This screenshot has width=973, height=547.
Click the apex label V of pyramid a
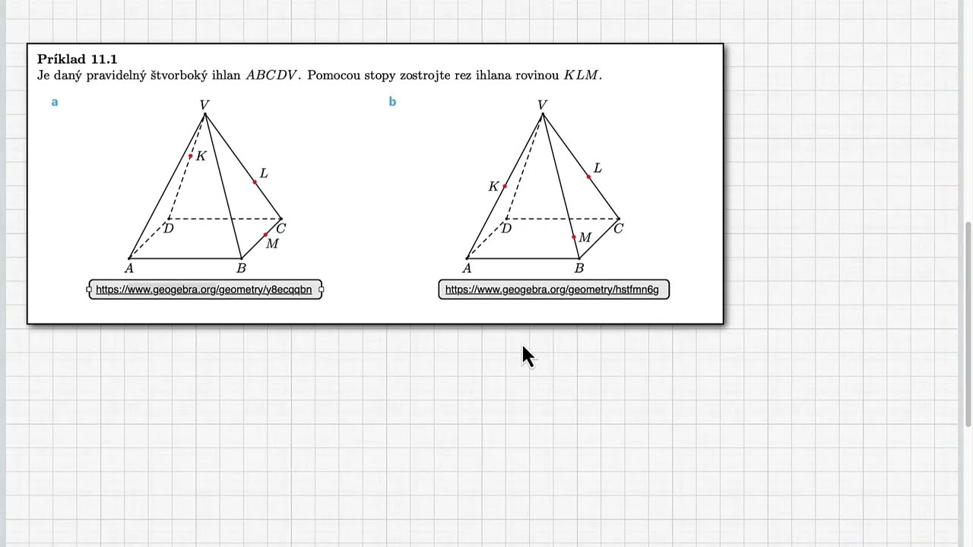point(204,105)
